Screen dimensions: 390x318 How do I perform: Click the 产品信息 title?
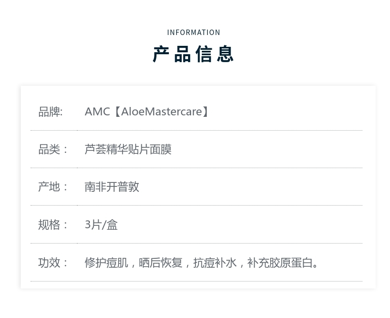point(194,54)
